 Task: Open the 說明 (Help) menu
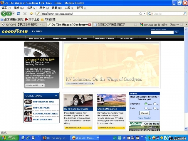tap(82, 8)
